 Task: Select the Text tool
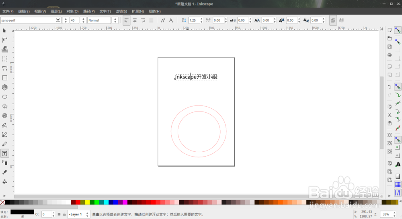pyautogui.click(x=4, y=153)
